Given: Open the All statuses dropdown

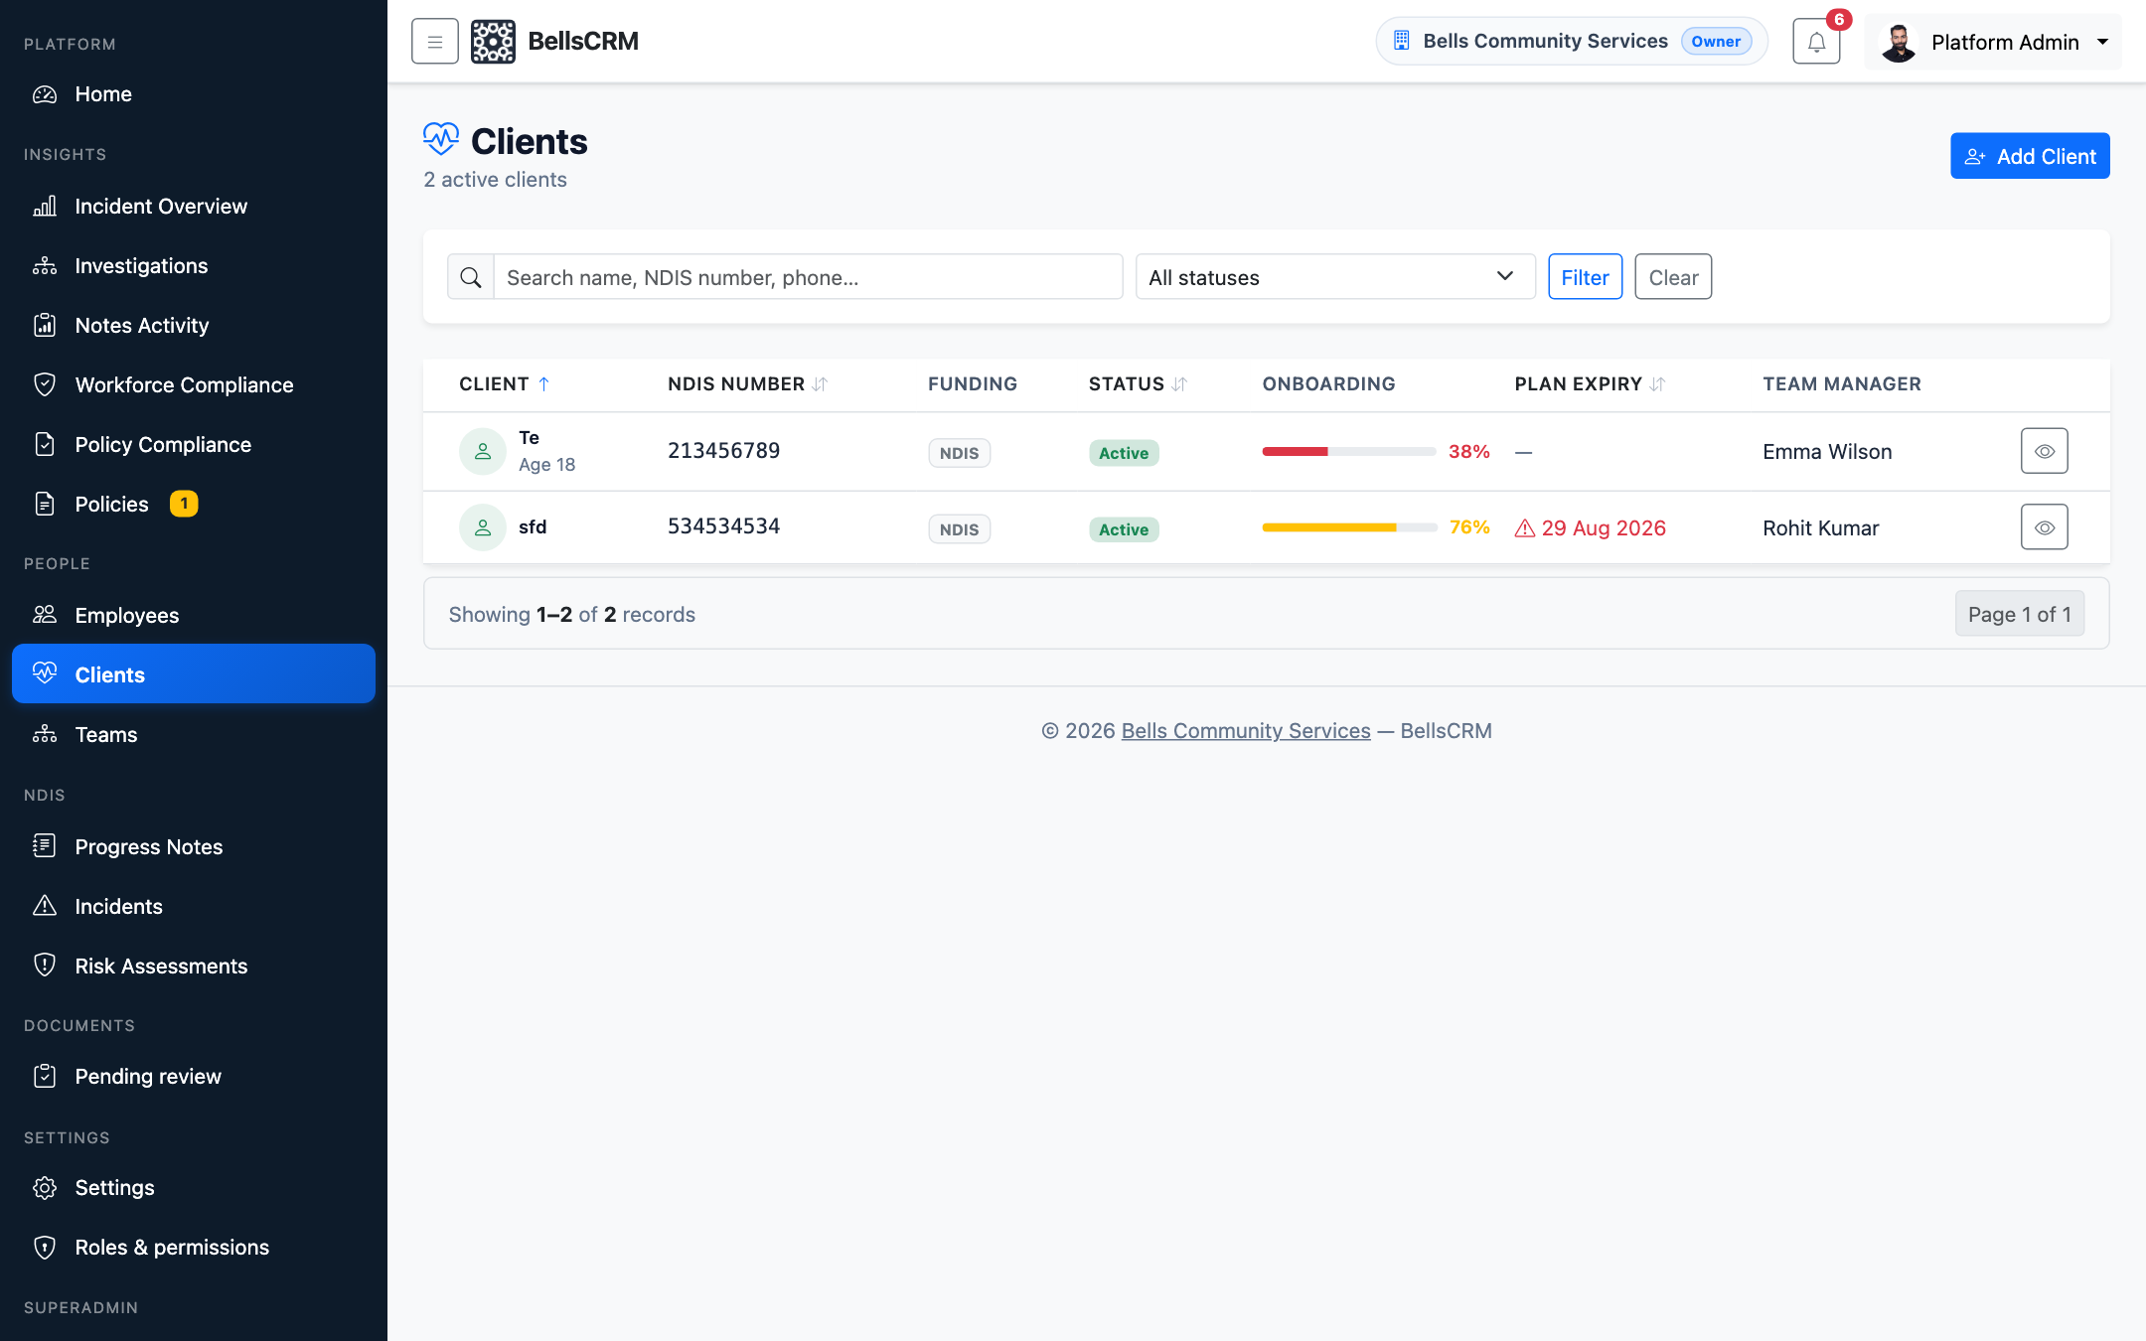Looking at the screenshot, I should [x=1335, y=277].
